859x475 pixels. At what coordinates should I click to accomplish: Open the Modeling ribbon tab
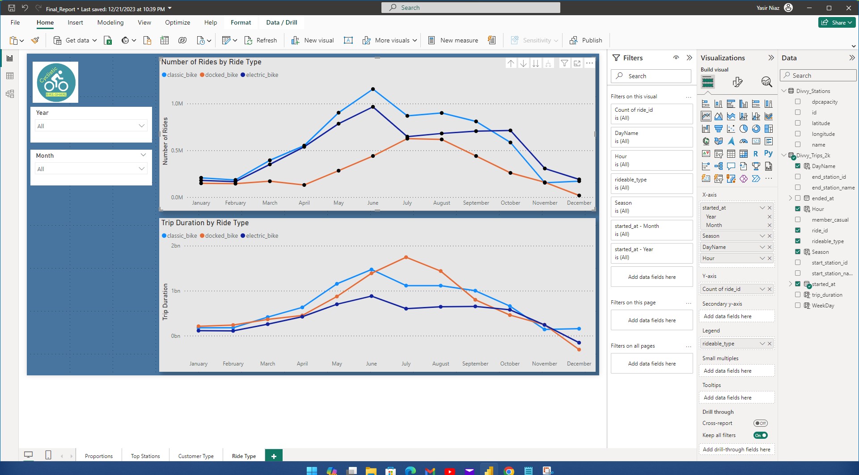pos(110,22)
